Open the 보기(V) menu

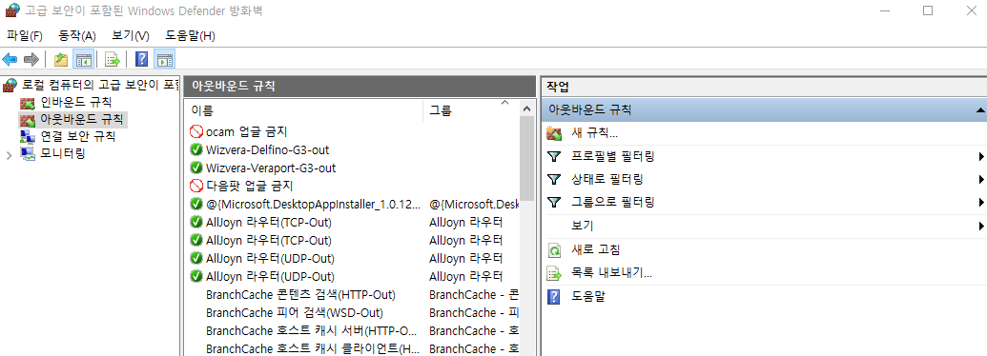tap(131, 36)
